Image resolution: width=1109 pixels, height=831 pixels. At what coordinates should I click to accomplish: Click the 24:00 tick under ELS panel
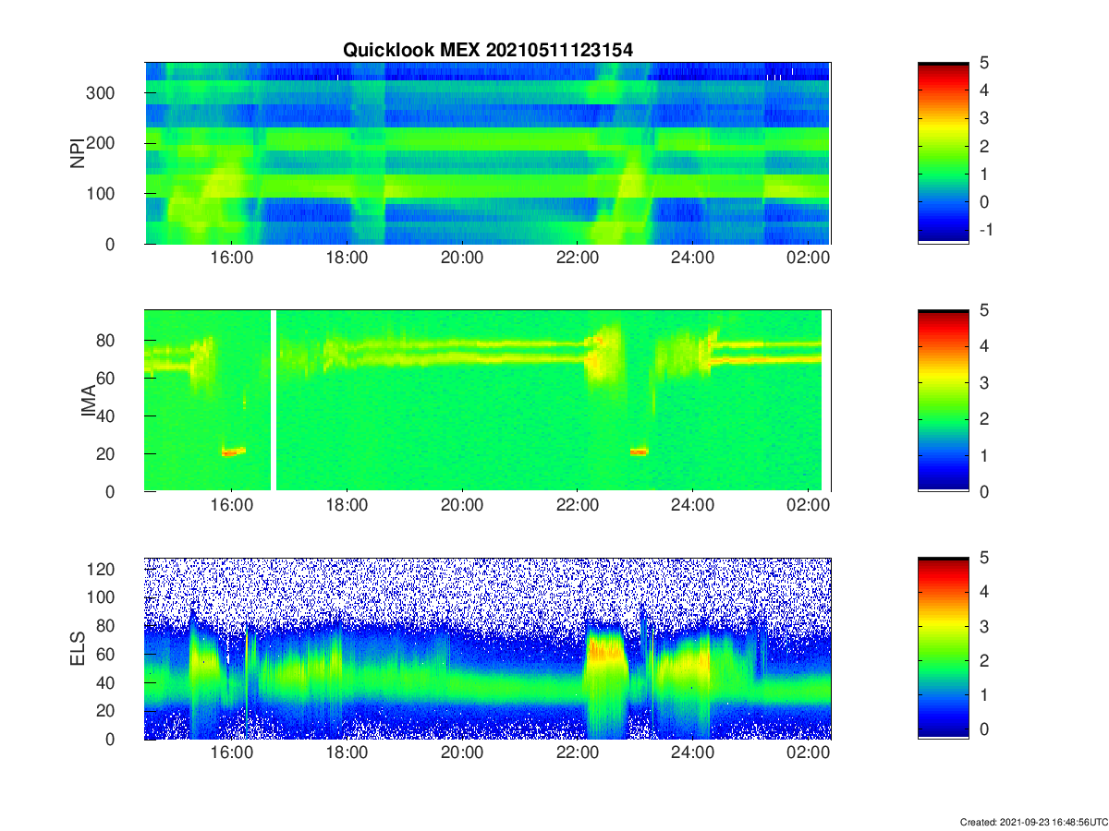[692, 754]
